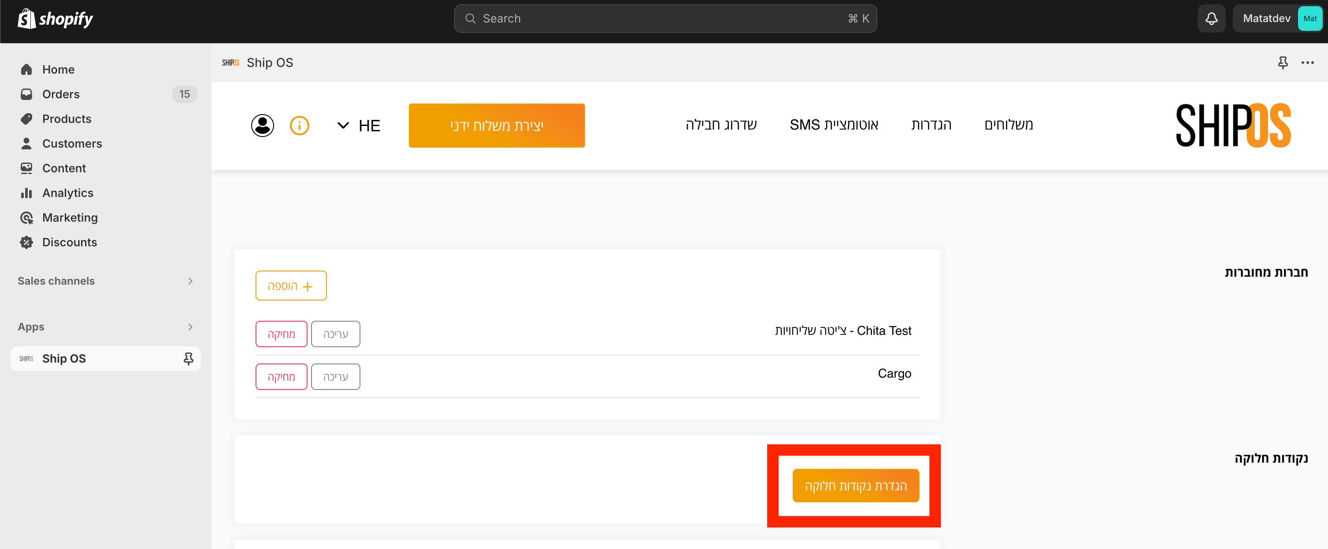1328x549 pixels.
Task: Open the אוטומציית SMS tab
Action: click(x=834, y=125)
